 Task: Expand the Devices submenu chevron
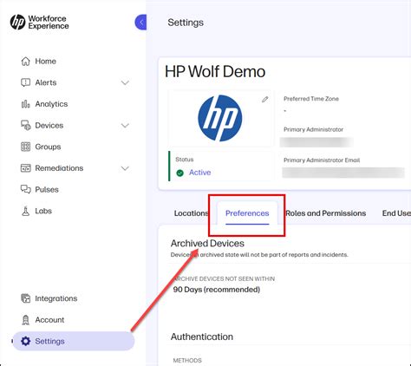(125, 126)
